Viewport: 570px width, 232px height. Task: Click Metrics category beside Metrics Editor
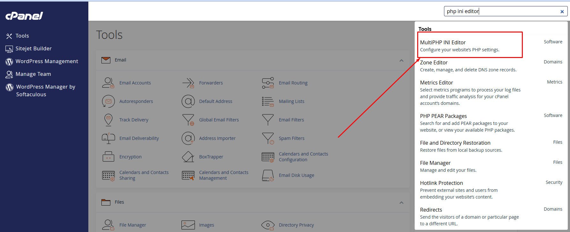pyautogui.click(x=554, y=82)
